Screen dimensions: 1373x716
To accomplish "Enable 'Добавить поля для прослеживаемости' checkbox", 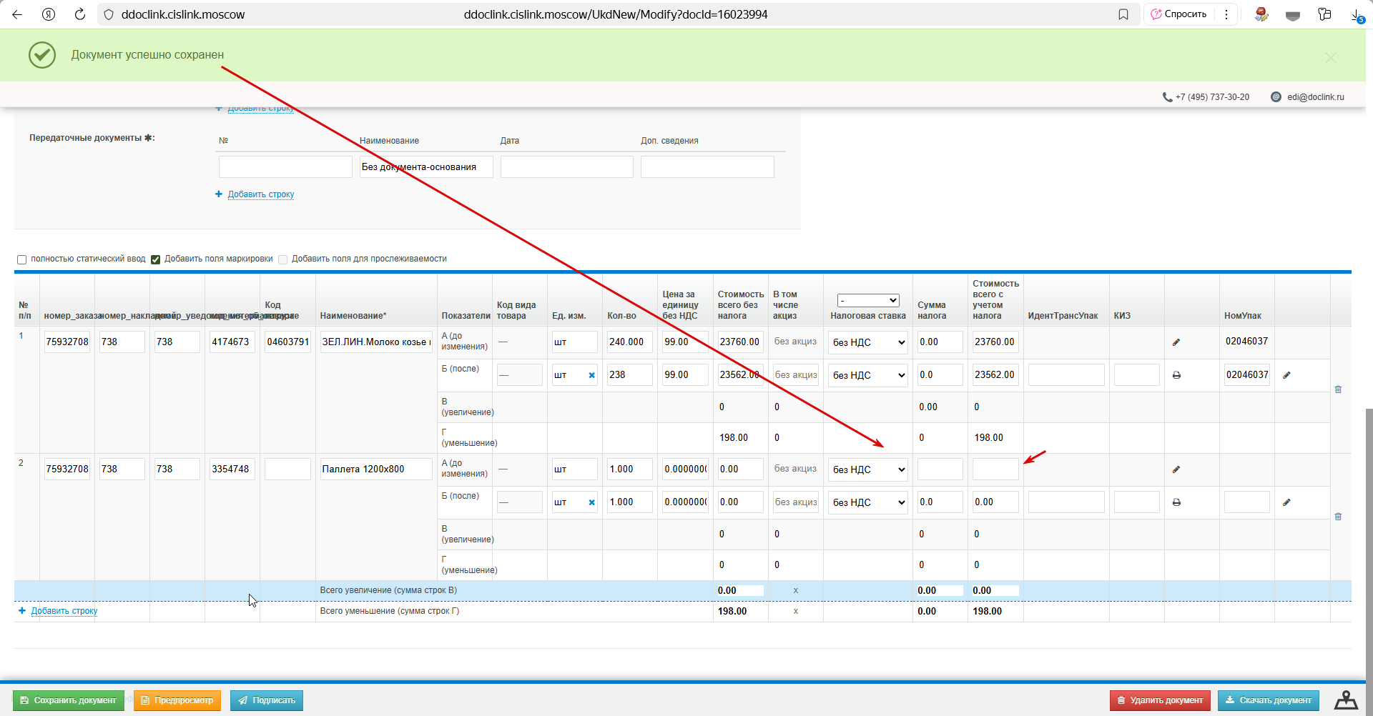I will click(282, 259).
